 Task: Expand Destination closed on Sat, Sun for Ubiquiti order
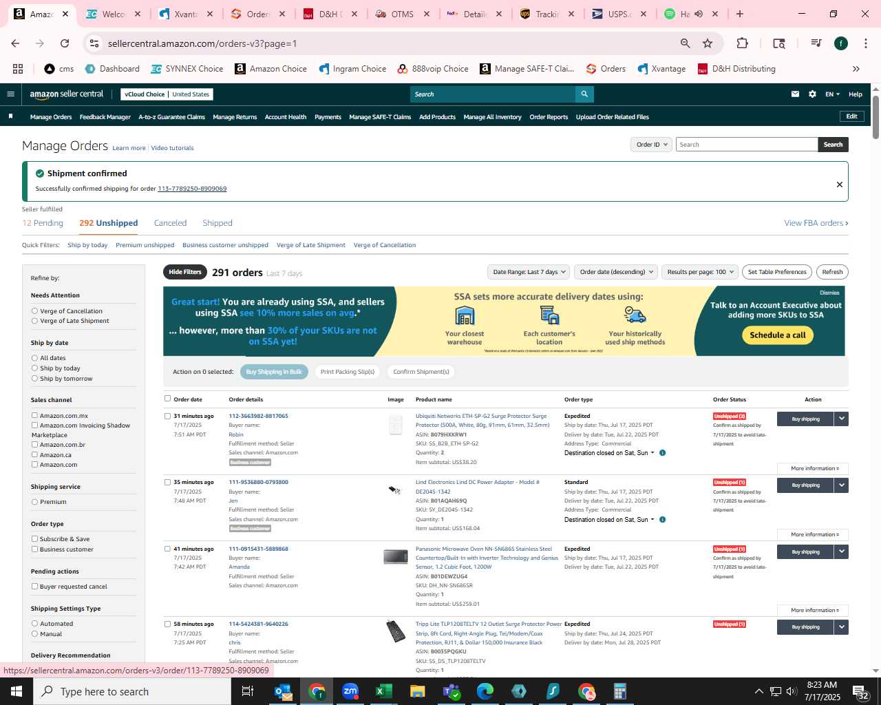pos(609,453)
